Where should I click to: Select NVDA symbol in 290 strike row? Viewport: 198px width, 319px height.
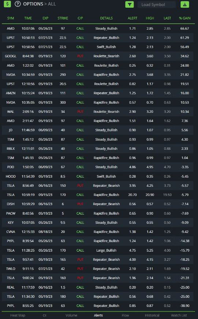coord(11,75)
